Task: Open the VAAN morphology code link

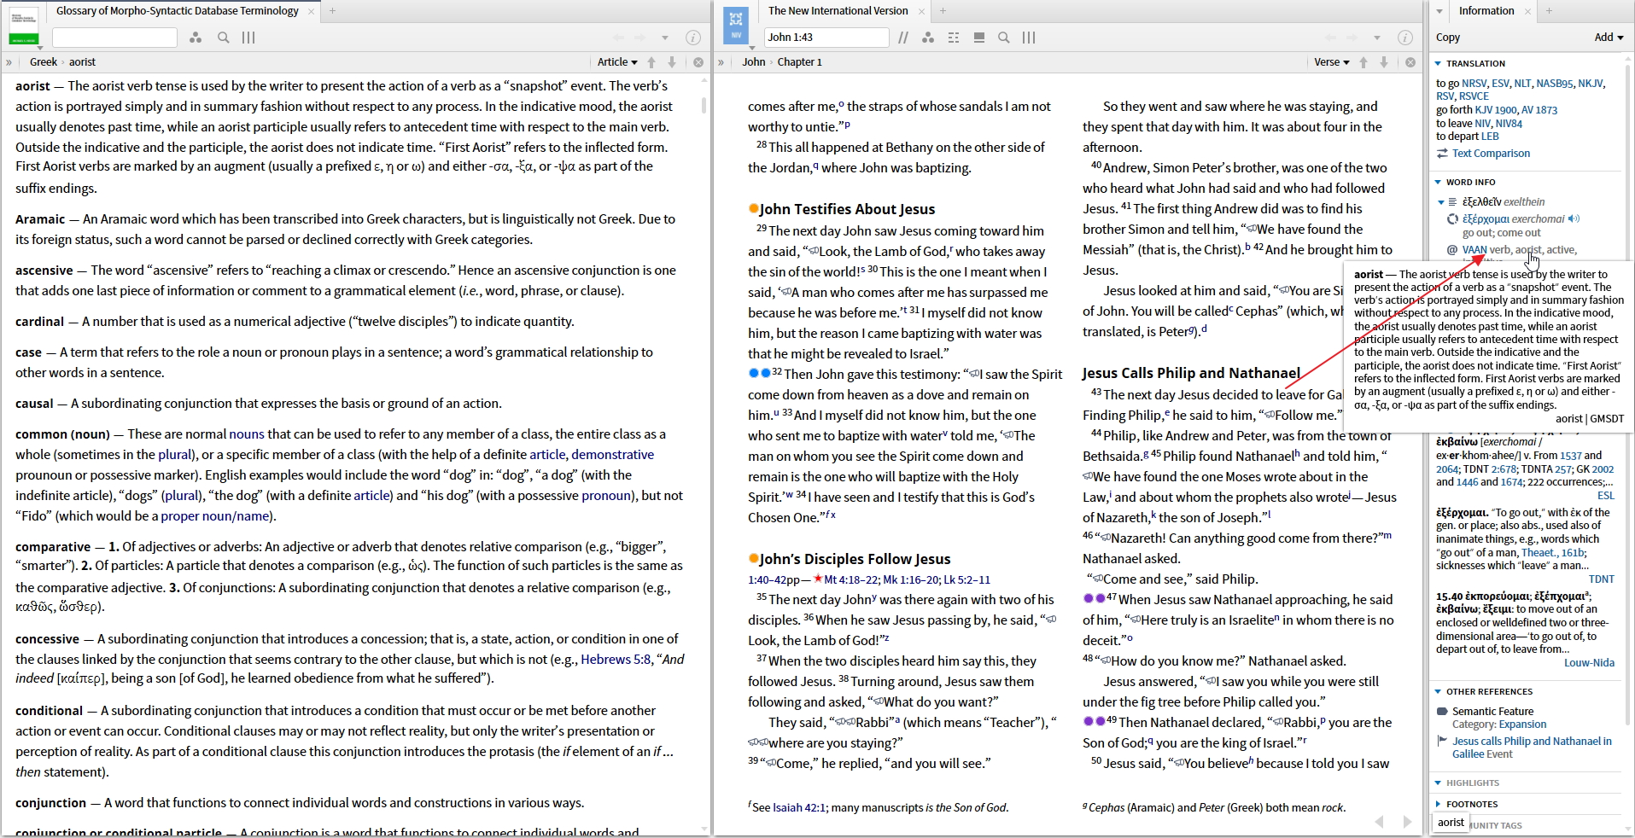Action: tap(1474, 250)
